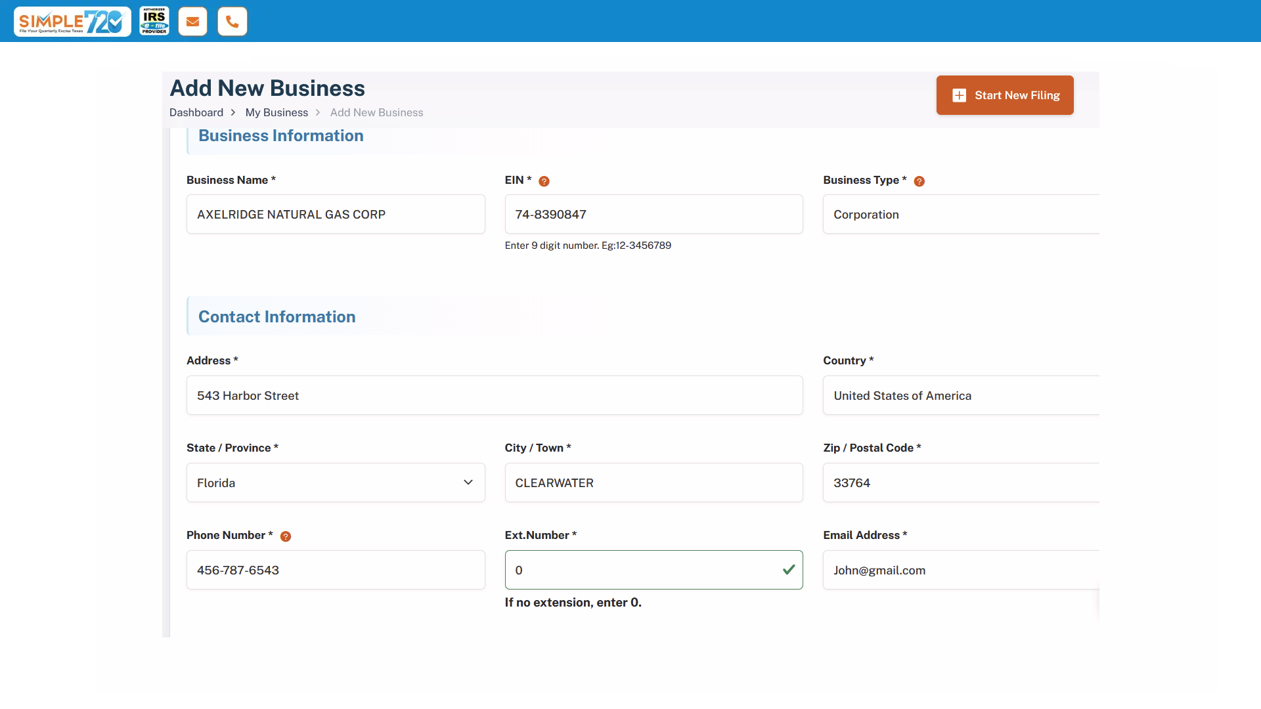Start New Filing button
Viewport: 1261px width, 709px height.
1005,95
